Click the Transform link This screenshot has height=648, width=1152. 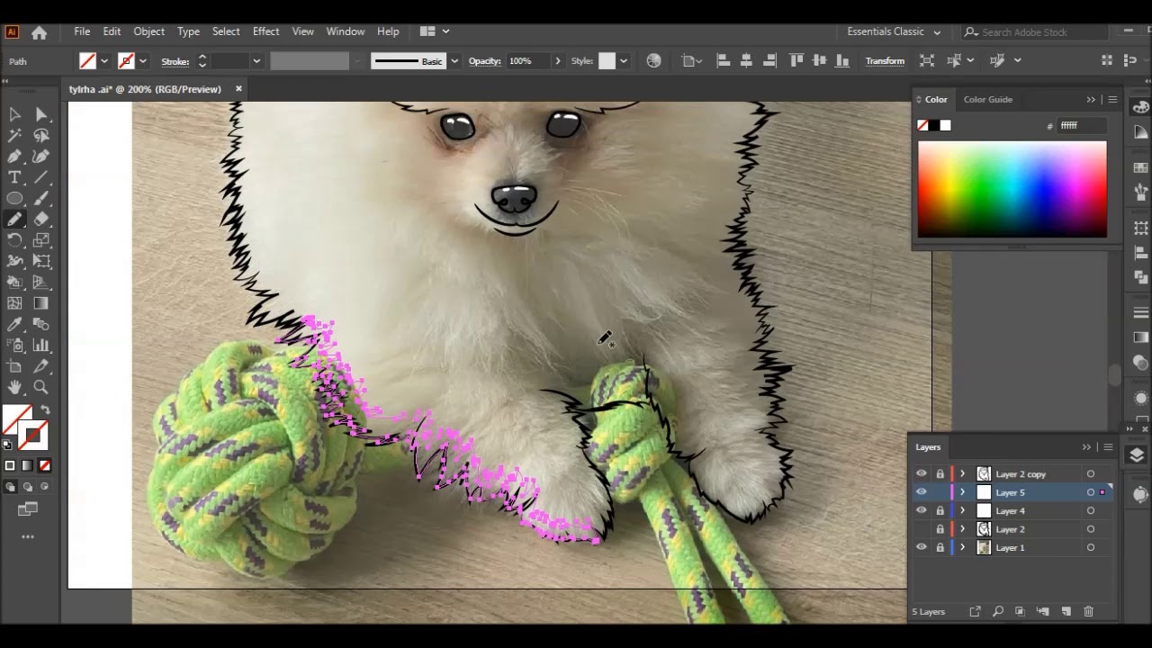(x=885, y=61)
